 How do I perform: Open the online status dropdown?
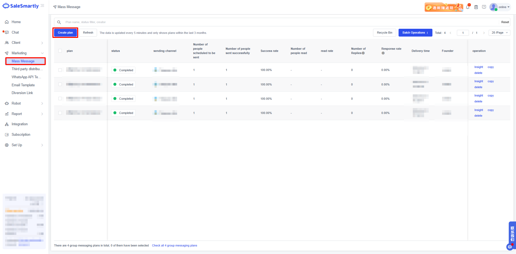(x=504, y=7)
